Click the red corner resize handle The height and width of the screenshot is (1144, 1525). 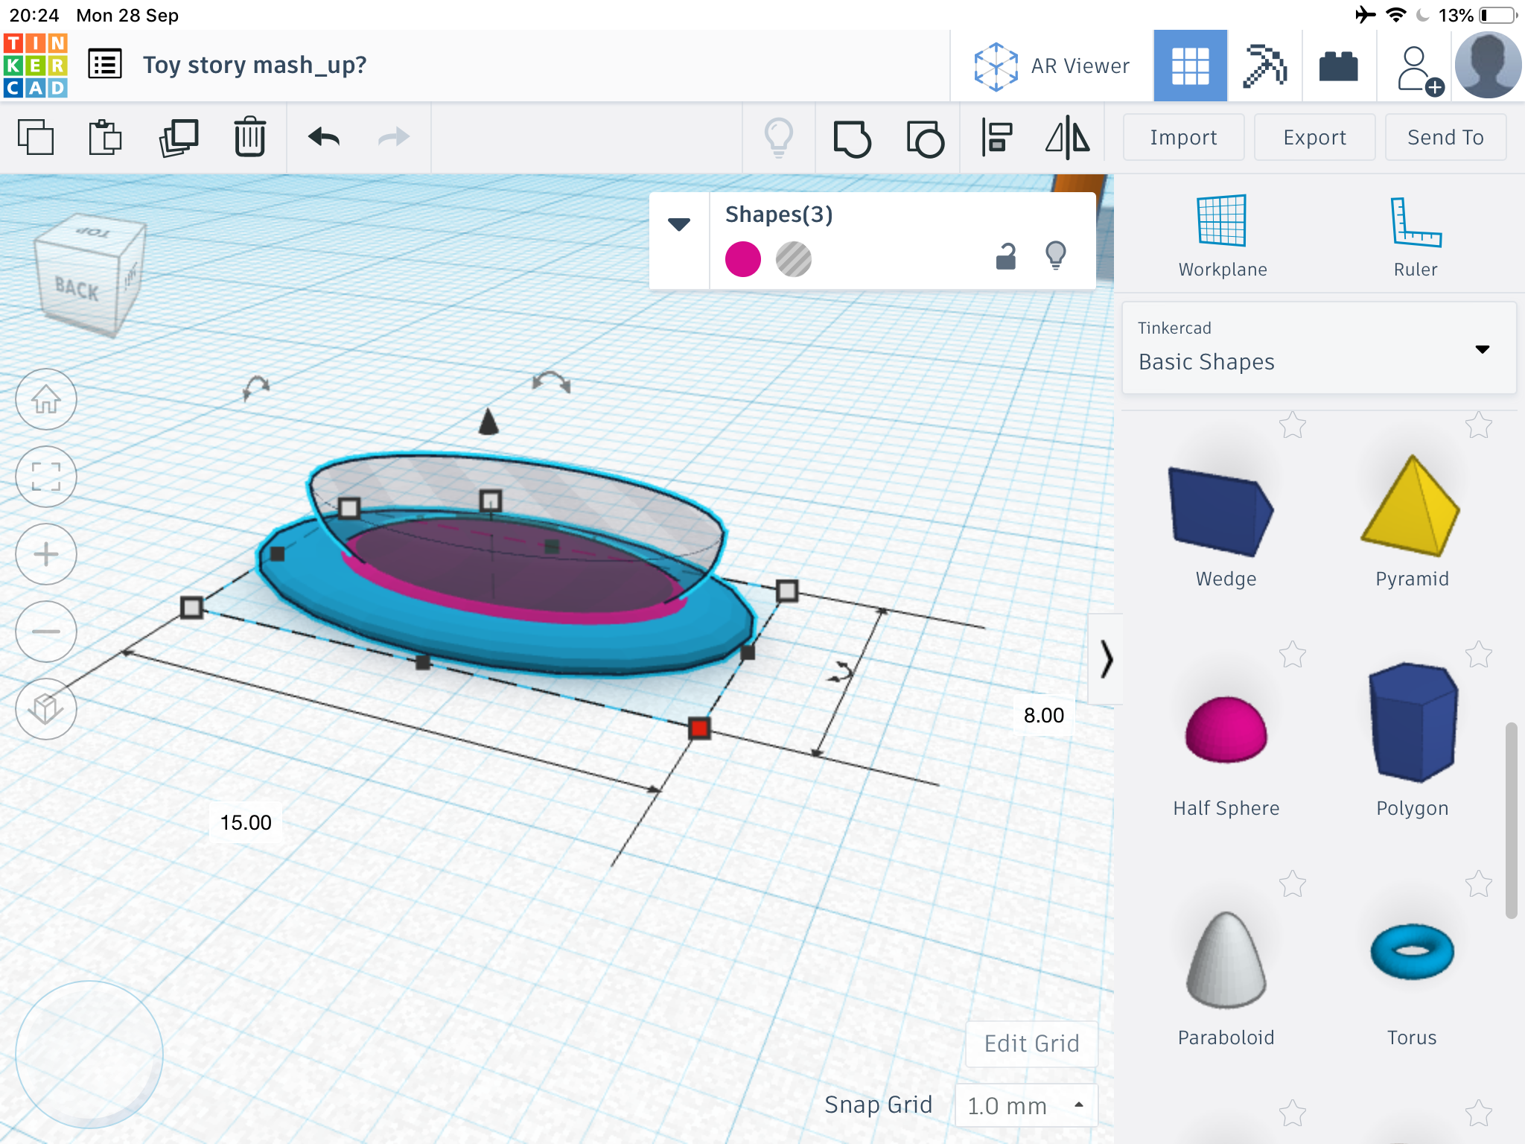(x=699, y=728)
